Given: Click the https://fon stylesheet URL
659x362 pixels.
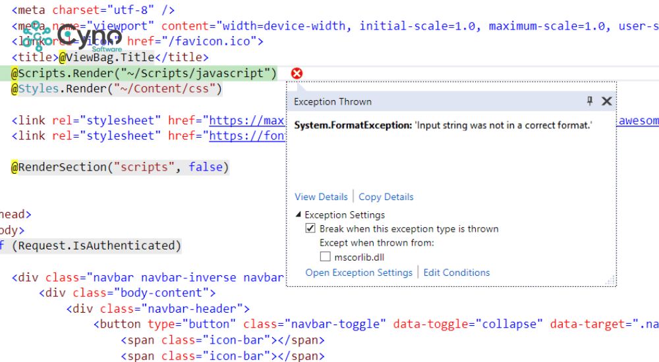Looking at the screenshot, I should [247, 136].
